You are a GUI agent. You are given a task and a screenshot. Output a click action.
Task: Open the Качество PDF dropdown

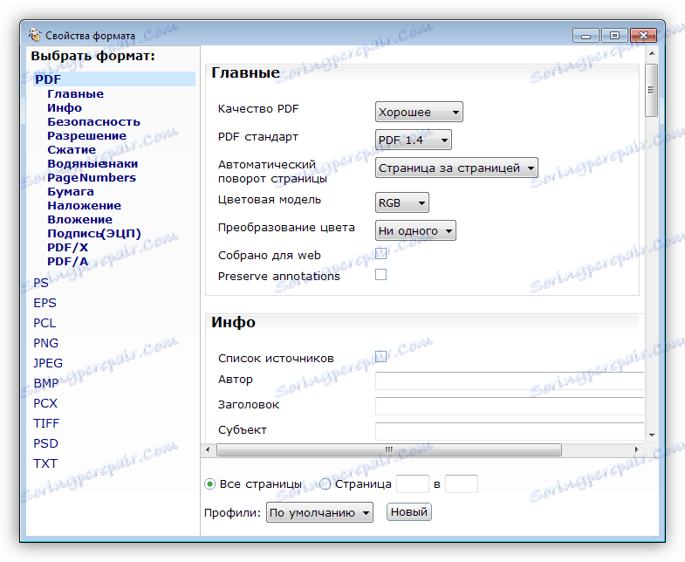point(419,112)
